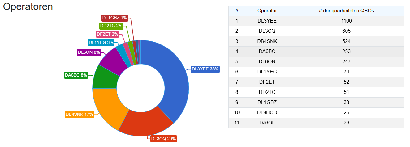
Task: Click the 'DF2ET 2%' chart label
Action: 107,34
